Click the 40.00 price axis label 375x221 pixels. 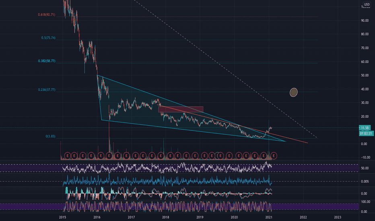[365, 89]
